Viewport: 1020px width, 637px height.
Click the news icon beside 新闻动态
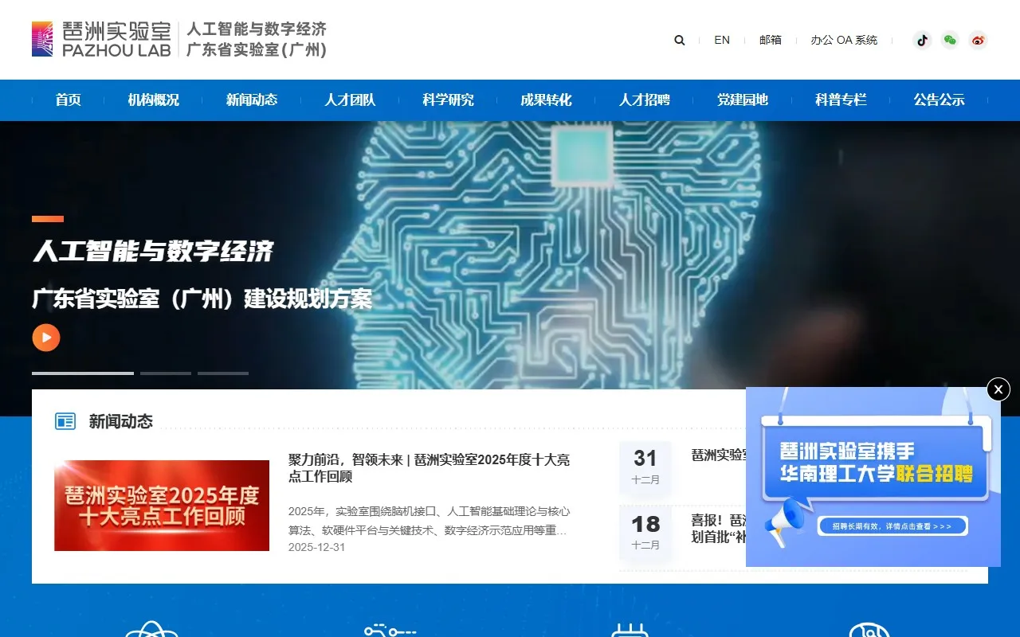click(65, 422)
